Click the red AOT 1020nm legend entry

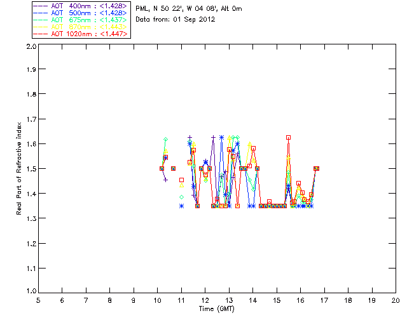pos(81,33)
